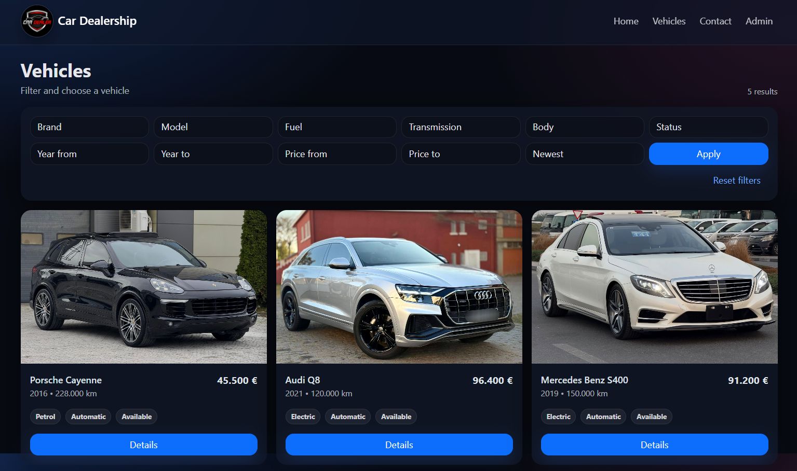
Task: Open the Vehicles navigation item
Action: [x=669, y=21]
